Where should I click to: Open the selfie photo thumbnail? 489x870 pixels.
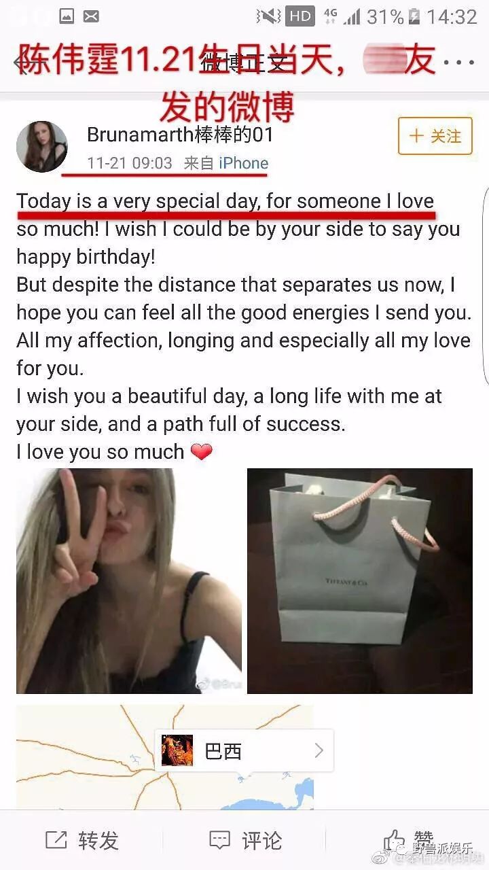point(129,581)
